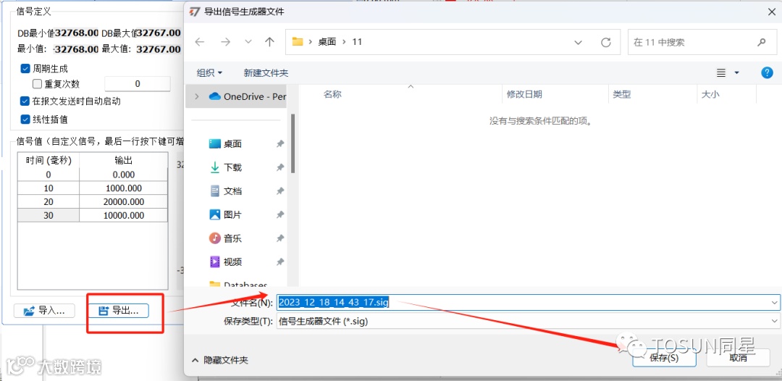Click the pin icon beside 下载
782x381 pixels.
point(280,167)
